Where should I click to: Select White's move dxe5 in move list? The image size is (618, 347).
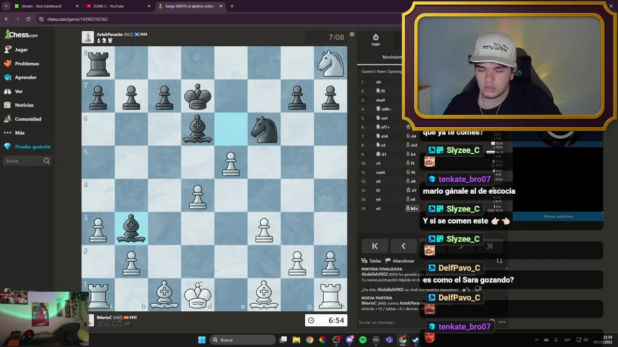(380, 100)
